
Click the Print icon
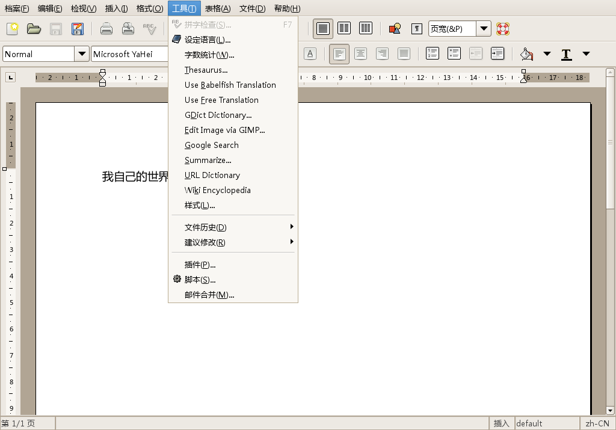(106, 29)
